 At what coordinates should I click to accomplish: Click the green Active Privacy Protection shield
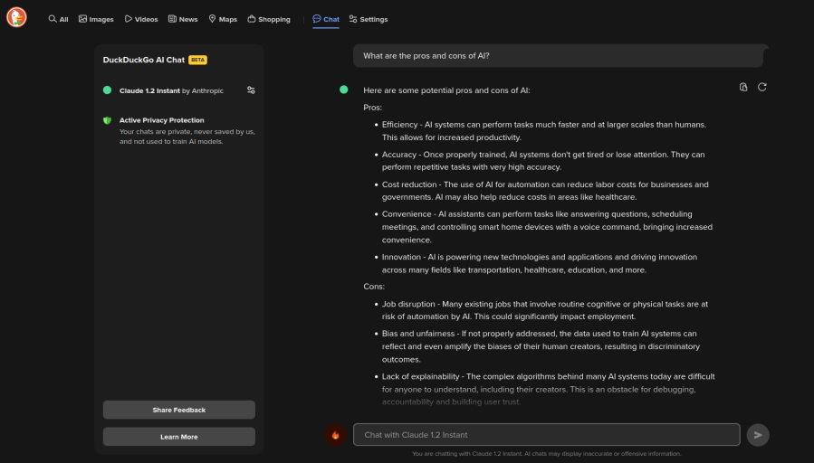(x=108, y=120)
